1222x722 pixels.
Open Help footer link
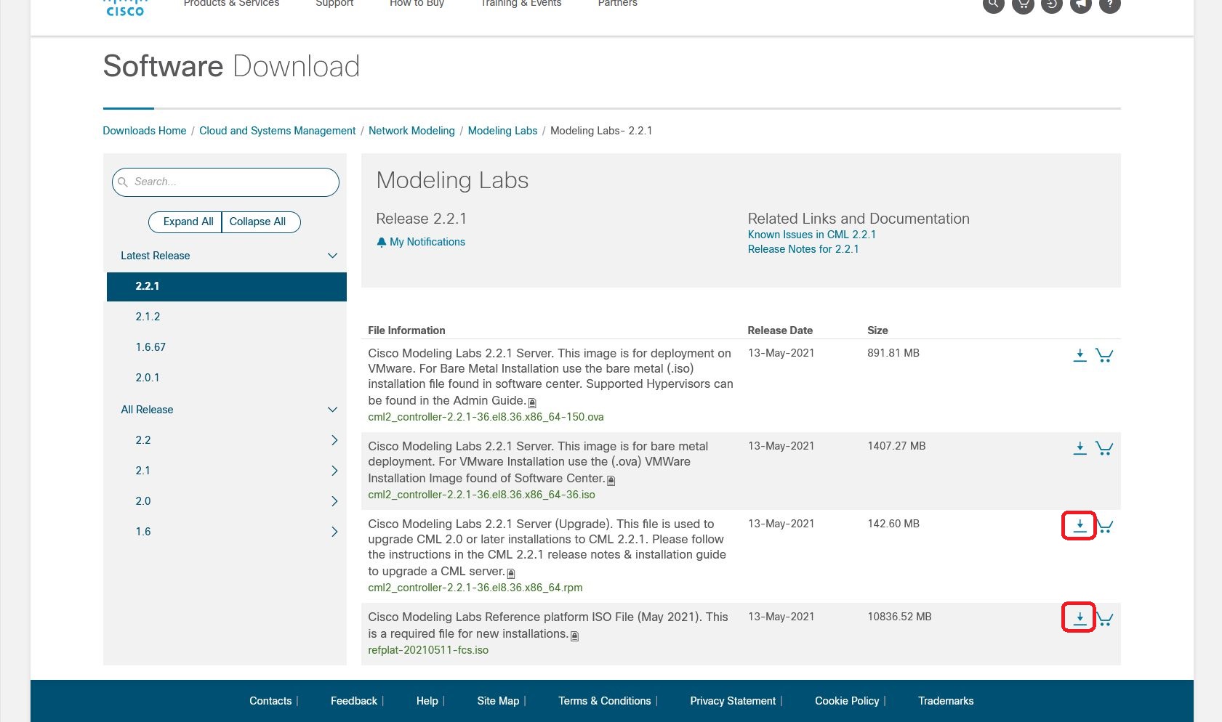427,701
